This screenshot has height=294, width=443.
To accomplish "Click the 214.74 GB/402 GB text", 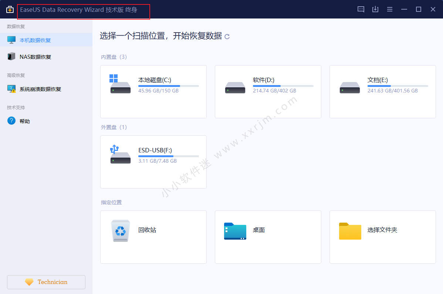I will (274, 91).
